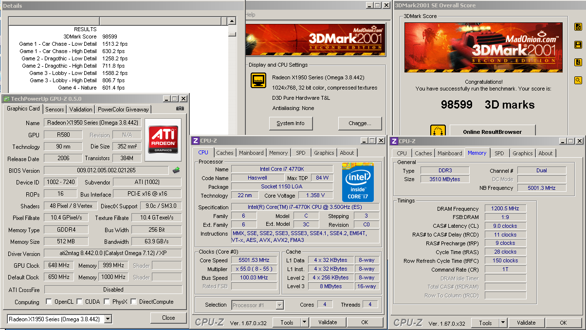Open Tools dropdown arrow in CPU-Z CPU window
Viewport: 586px width, 330px height.
[x=305, y=322]
